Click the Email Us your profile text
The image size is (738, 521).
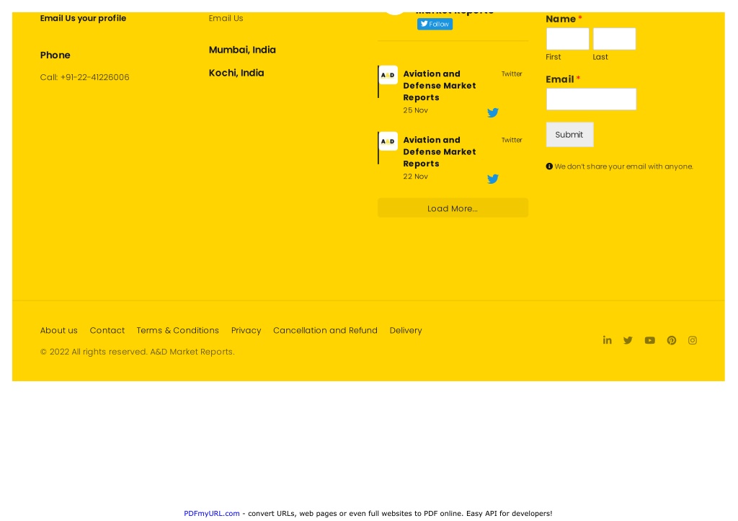click(84, 18)
